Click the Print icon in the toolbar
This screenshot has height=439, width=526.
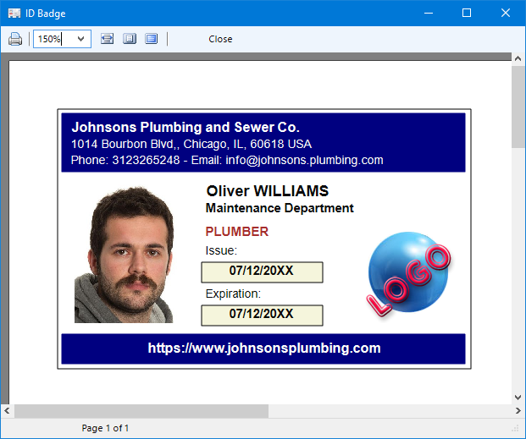coord(15,39)
